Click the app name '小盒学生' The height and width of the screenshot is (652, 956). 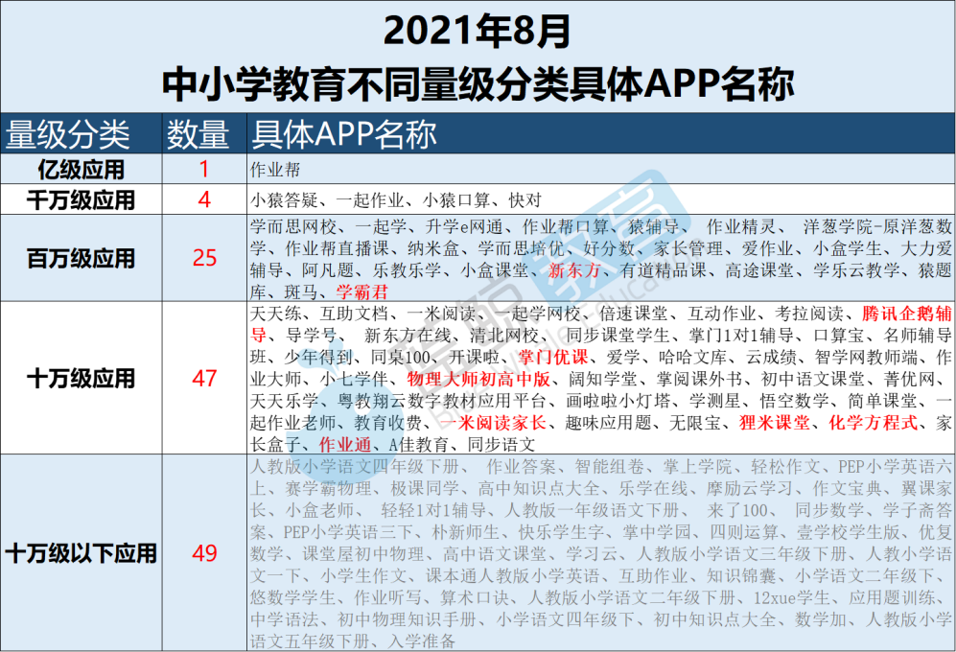point(848,249)
